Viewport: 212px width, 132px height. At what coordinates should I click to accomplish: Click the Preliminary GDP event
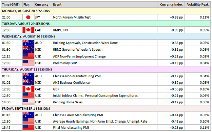[65, 63]
